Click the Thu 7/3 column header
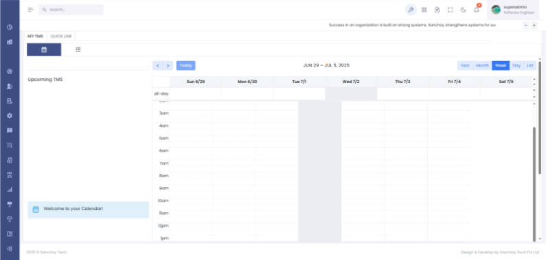 click(402, 82)
